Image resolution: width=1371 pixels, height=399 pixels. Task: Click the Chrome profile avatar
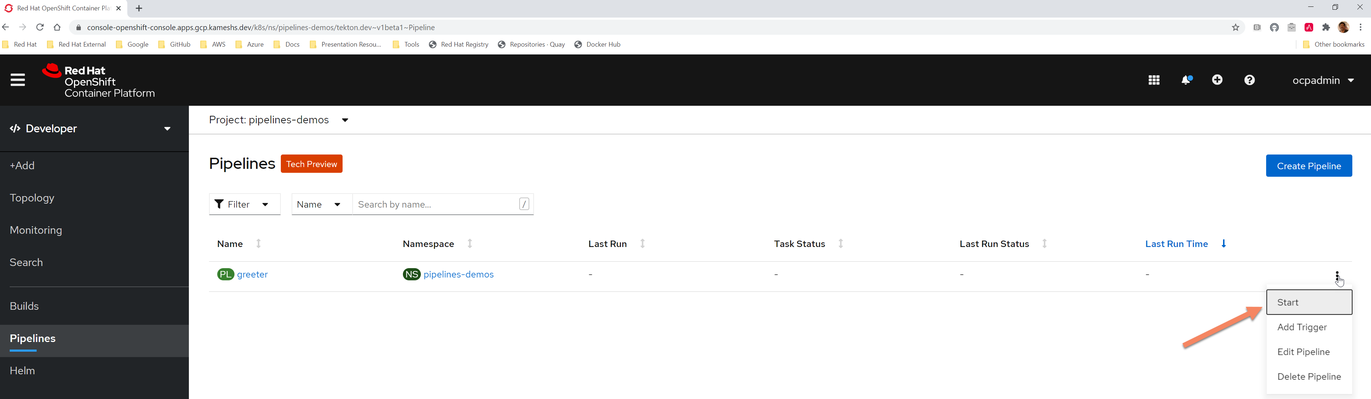coord(1343,28)
